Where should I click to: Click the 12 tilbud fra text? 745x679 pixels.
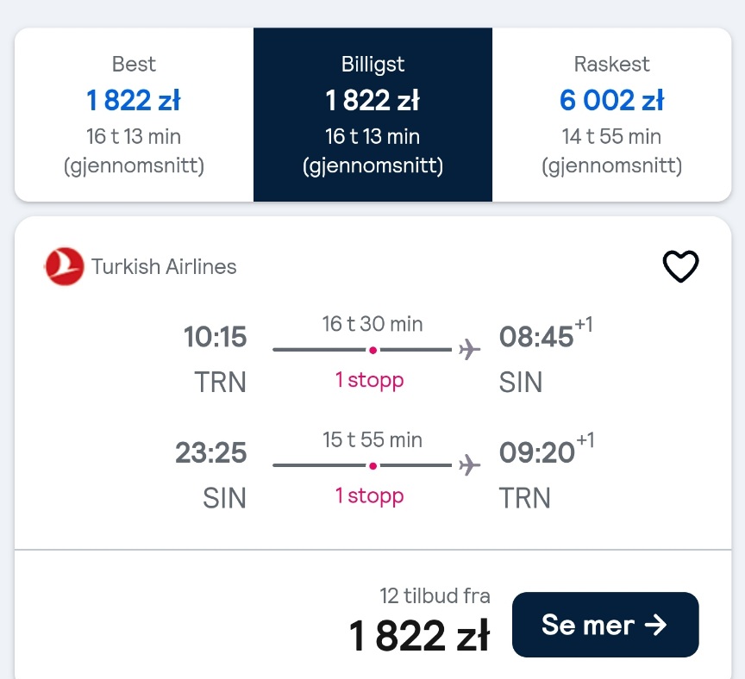pyautogui.click(x=435, y=596)
